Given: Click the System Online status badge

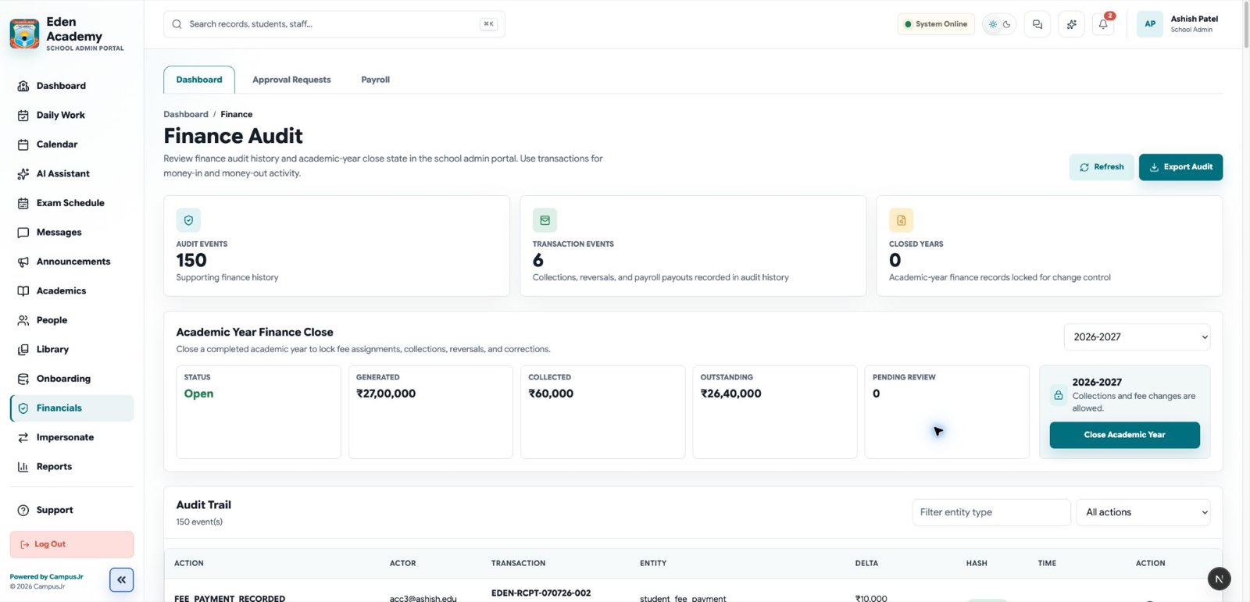Looking at the screenshot, I should [x=935, y=24].
